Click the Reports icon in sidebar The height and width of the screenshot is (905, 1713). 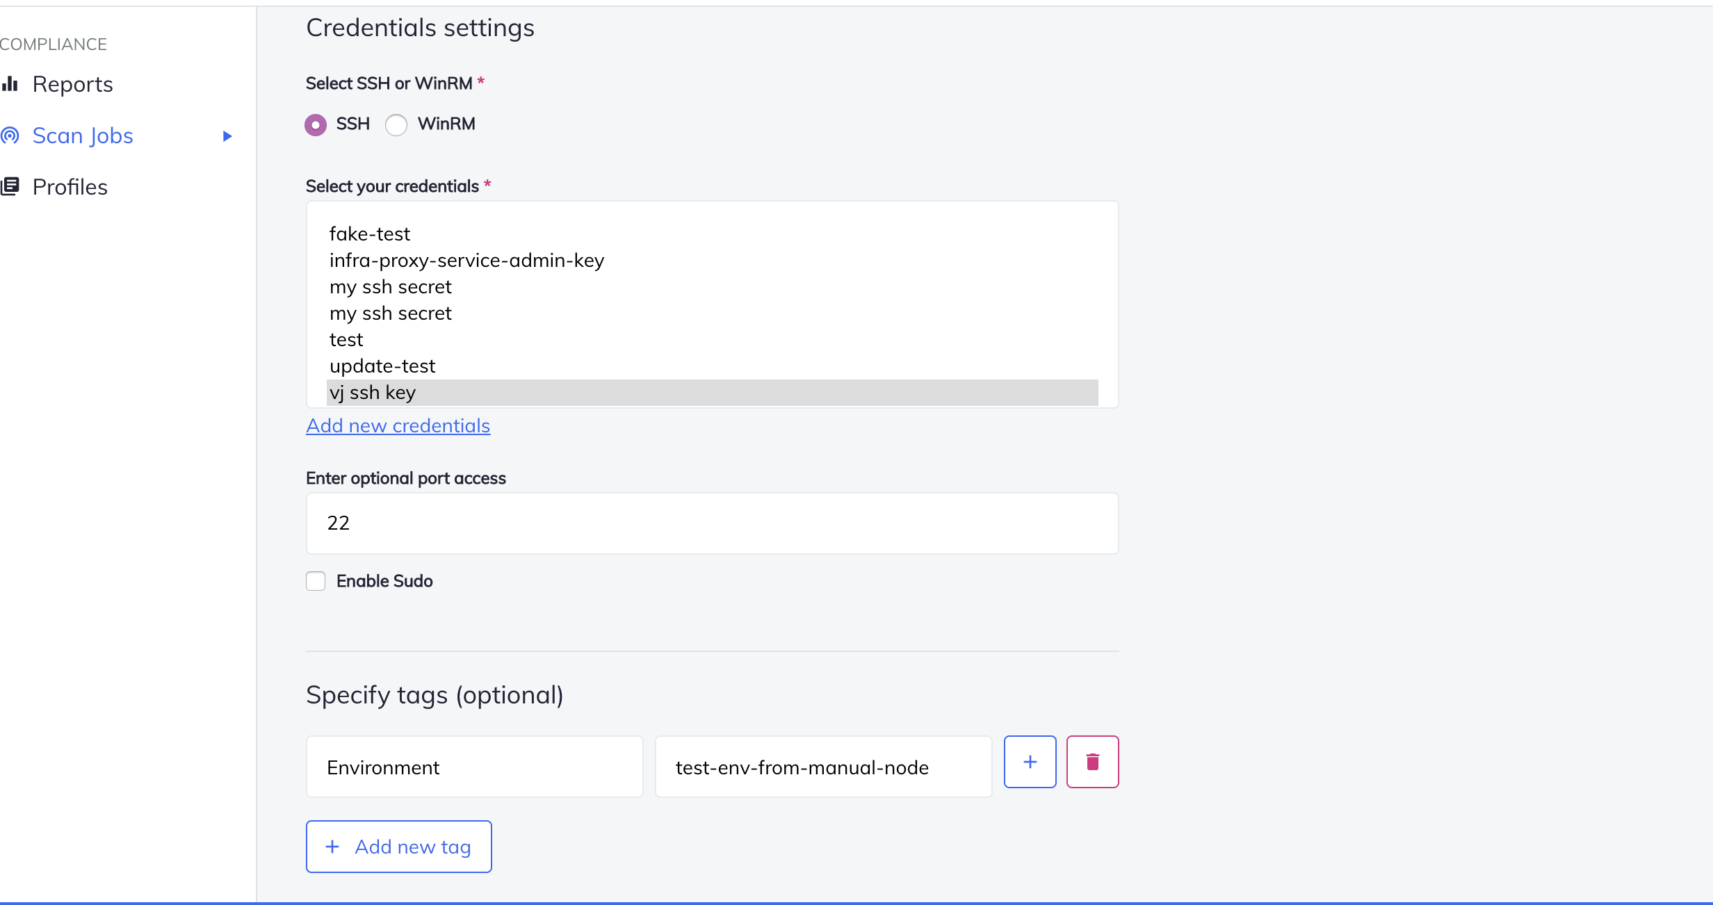tap(11, 83)
